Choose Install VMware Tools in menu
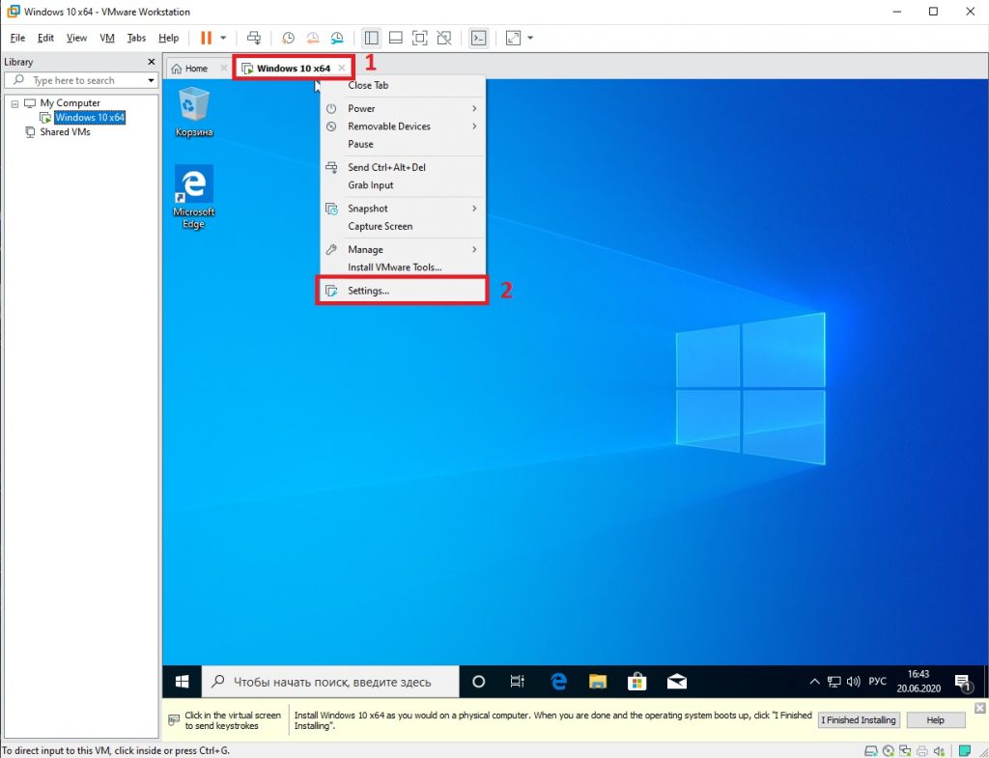This screenshot has width=989, height=758. tap(403, 267)
